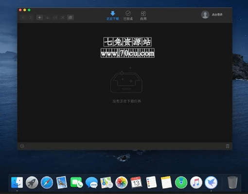Viewport: 248px width, 194px height.
Task: Pause tasks with the pause toolbar icon
Action: (55, 17)
